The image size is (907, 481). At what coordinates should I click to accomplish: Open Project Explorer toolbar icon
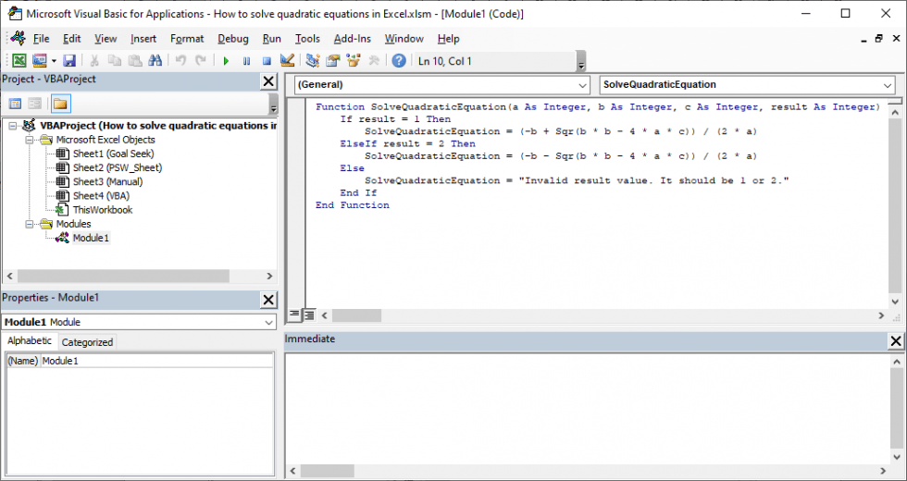pos(313,61)
